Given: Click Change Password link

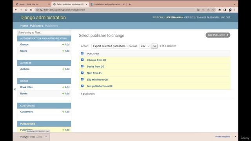Looking at the screenshot, I should coord(207,17).
